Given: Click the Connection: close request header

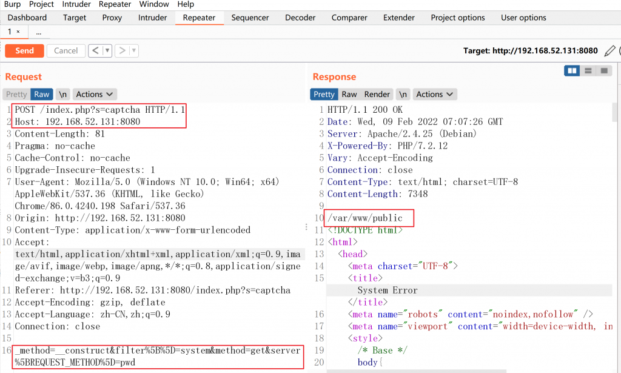Looking at the screenshot, I should coord(58,326).
